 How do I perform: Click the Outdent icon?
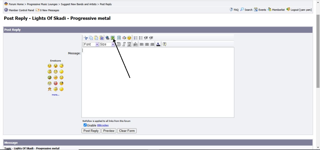pyautogui.click(x=146, y=38)
